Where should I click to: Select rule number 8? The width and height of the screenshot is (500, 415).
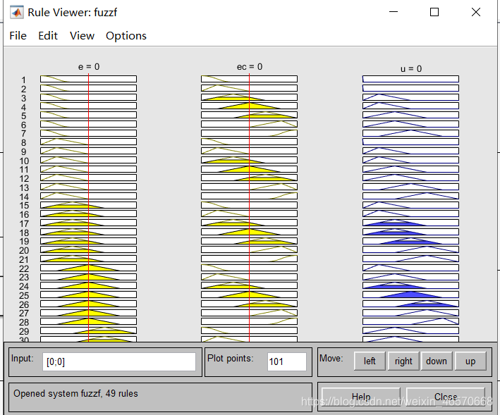pyautogui.click(x=23, y=143)
